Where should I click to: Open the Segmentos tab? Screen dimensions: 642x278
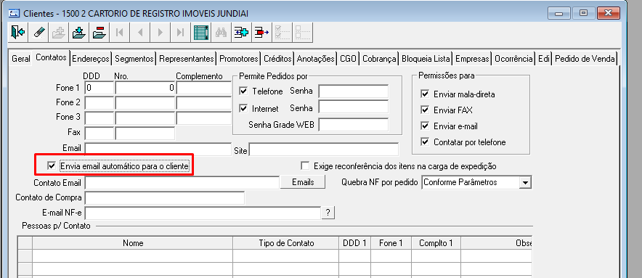(x=134, y=59)
